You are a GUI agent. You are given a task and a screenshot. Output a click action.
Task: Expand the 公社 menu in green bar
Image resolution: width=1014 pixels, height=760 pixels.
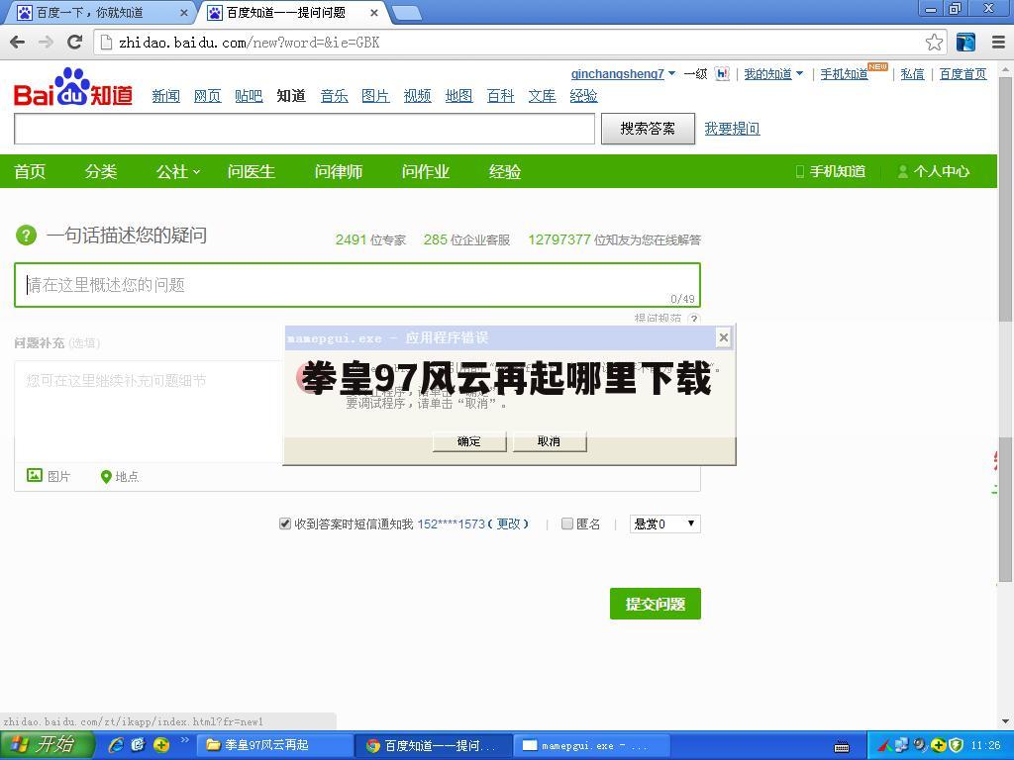178,172
